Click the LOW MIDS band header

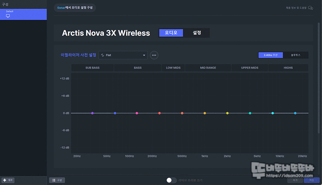173,68
